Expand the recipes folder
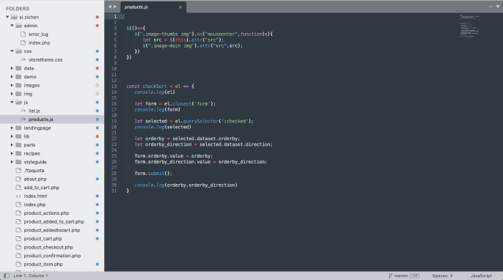The height and width of the screenshot is (280, 503). pos(12,154)
